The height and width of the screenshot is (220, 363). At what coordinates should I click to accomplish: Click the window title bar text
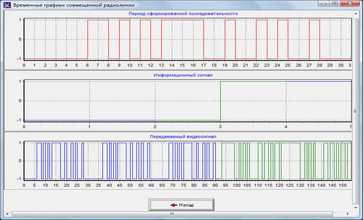coord(73,5)
